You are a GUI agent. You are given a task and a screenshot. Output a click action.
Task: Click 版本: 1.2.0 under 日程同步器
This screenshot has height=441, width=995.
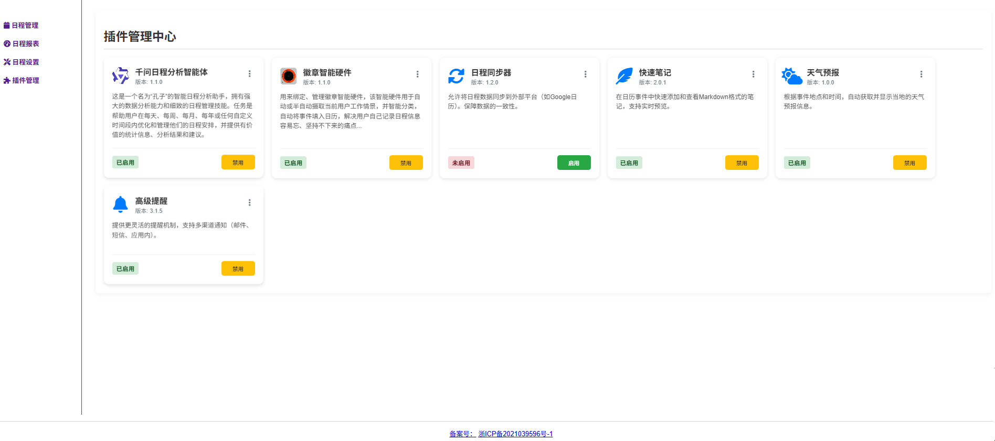pyautogui.click(x=485, y=82)
